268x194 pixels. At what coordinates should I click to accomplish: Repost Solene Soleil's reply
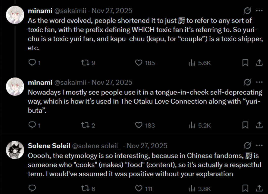coord(85,188)
